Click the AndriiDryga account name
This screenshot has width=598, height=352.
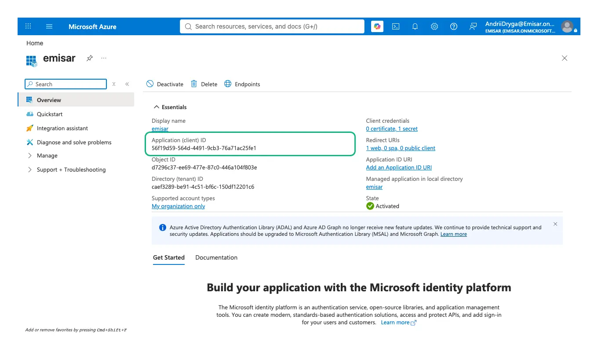pos(520,24)
